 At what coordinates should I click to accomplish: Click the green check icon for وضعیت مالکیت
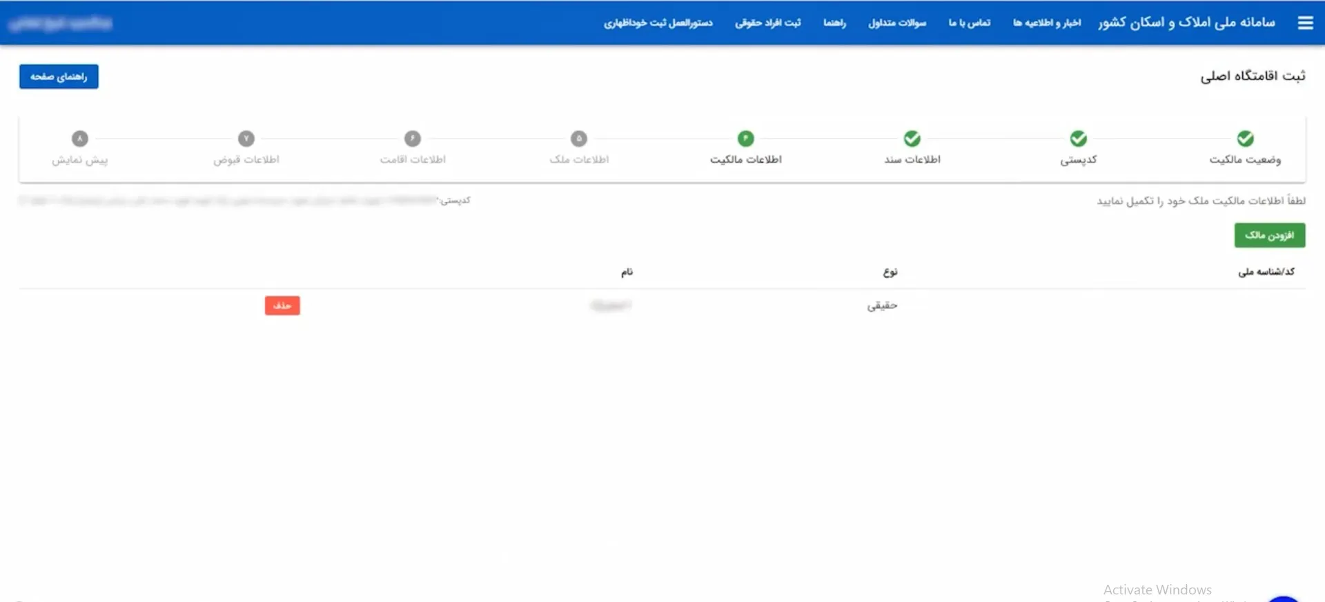1245,139
